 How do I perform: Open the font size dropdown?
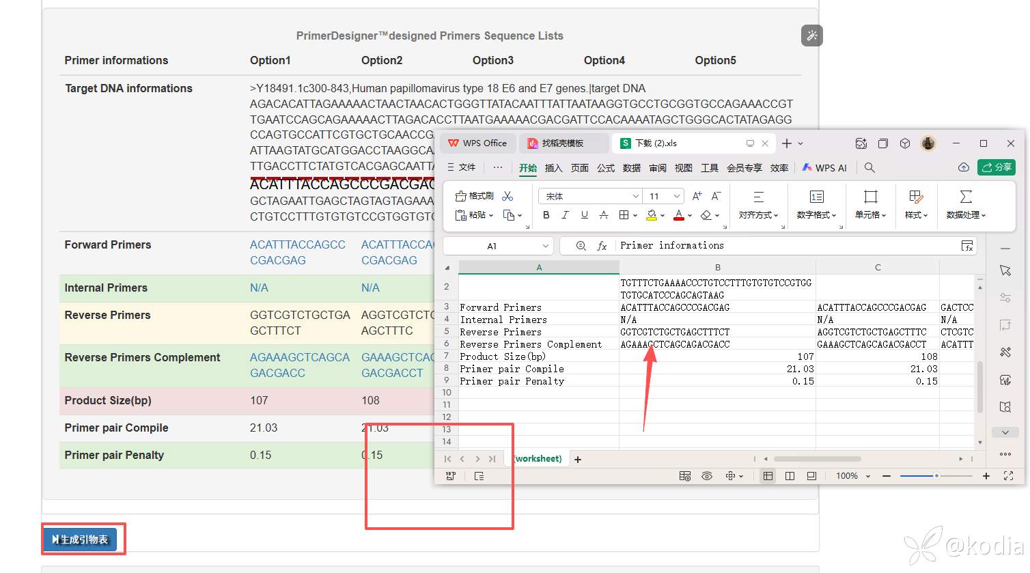pyautogui.click(x=676, y=197)
